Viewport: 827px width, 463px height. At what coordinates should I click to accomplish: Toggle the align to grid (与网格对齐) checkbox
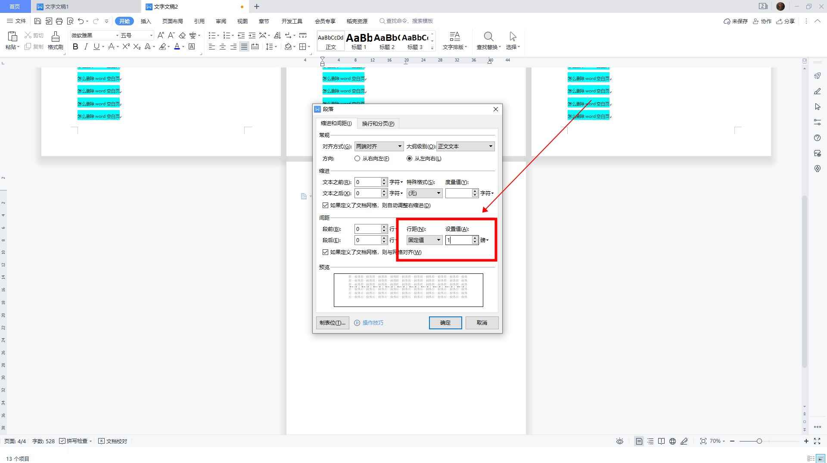tap(325, 252)
